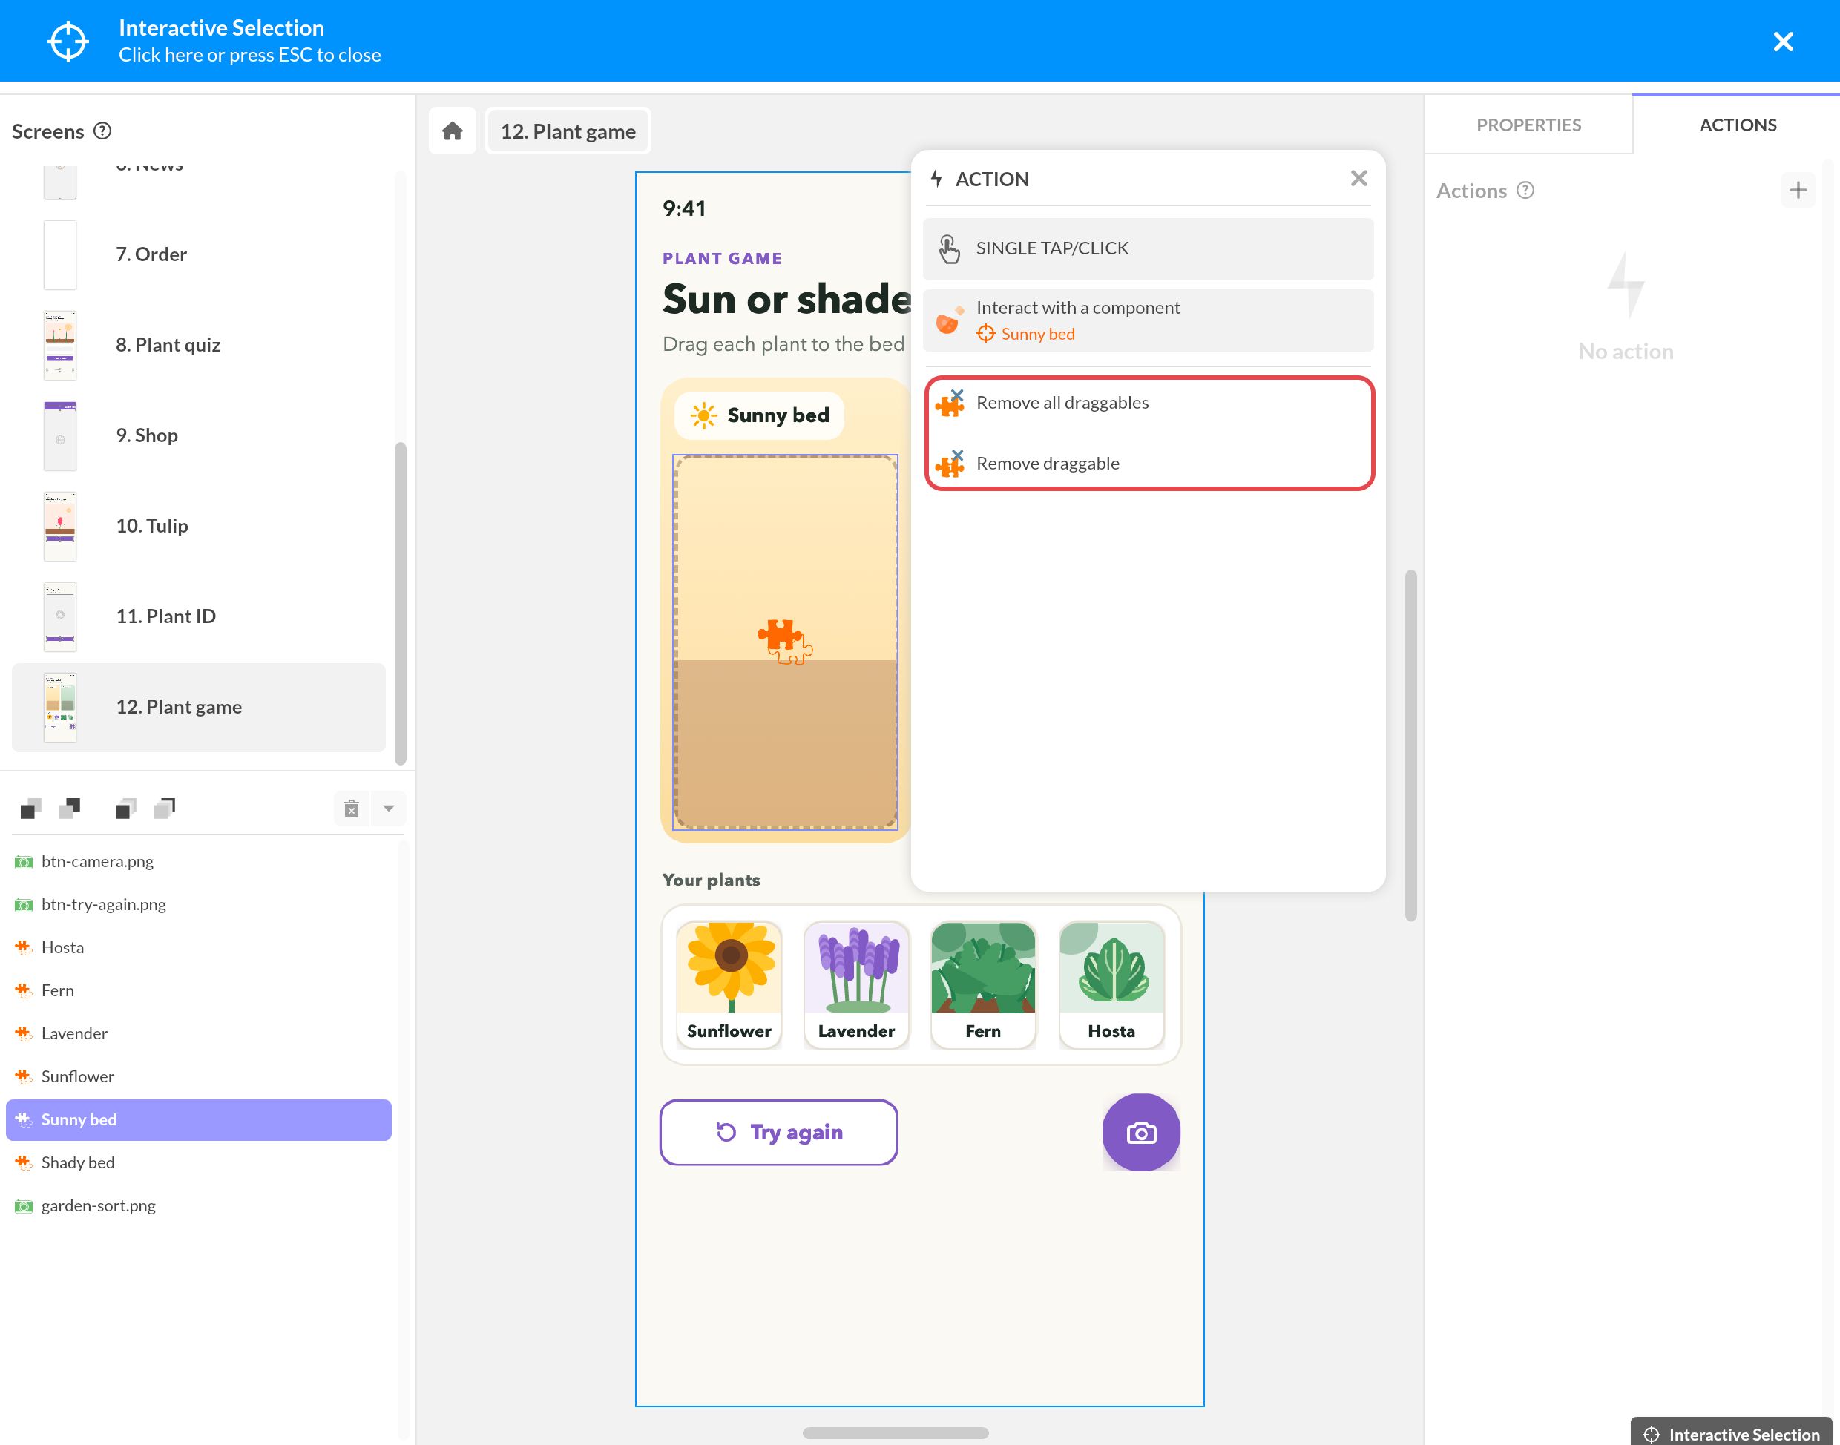Select btn-try-again.png layer
Image resolution: width=1840 pixels, height=1445 pixels.
tap(199, 904)
